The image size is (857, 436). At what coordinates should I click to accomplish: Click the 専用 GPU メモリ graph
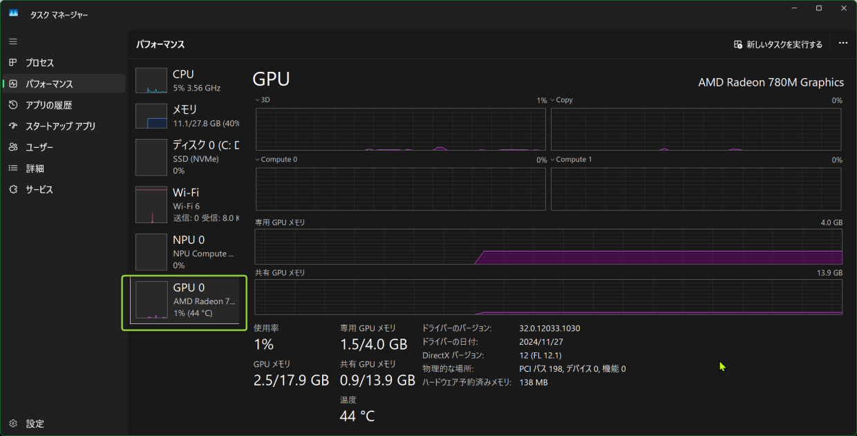pos(549,247)
